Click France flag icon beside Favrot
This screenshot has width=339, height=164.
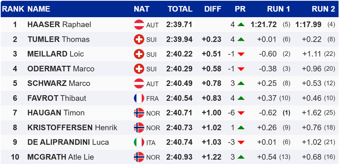pyautogui.click(x=139, y=98)
